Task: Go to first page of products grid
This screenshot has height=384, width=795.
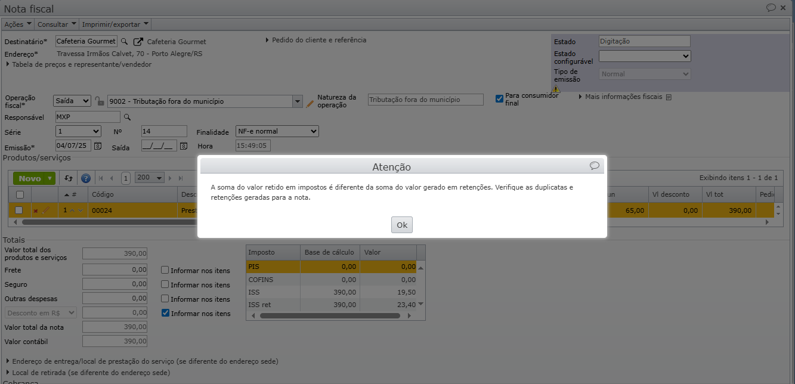Action: pos(101,178)
